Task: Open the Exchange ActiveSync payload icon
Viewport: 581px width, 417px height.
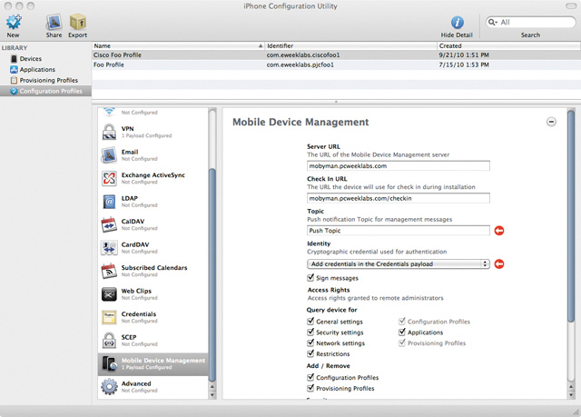Action: [x=109, y=178]
